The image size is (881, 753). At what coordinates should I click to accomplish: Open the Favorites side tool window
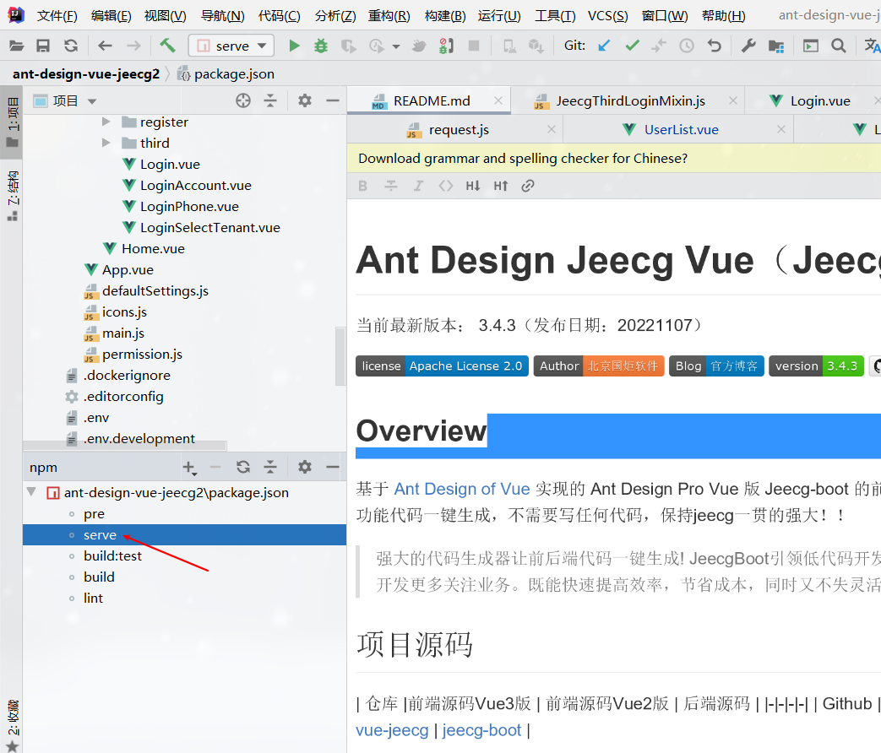pos(12,724)
